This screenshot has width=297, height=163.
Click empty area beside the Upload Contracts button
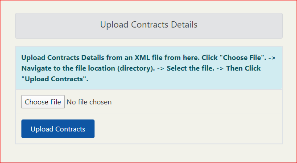[187, 129]
